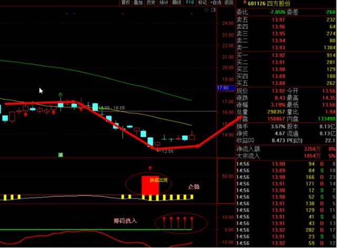Click the 返回 back button
This screenshot has height=248, width=337.
(229, 3)
